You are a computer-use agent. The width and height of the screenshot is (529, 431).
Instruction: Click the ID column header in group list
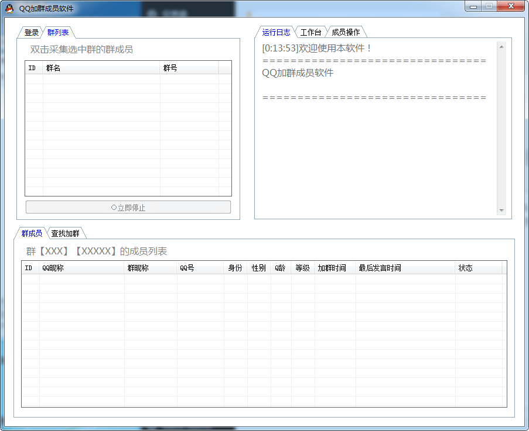point(34,68)
